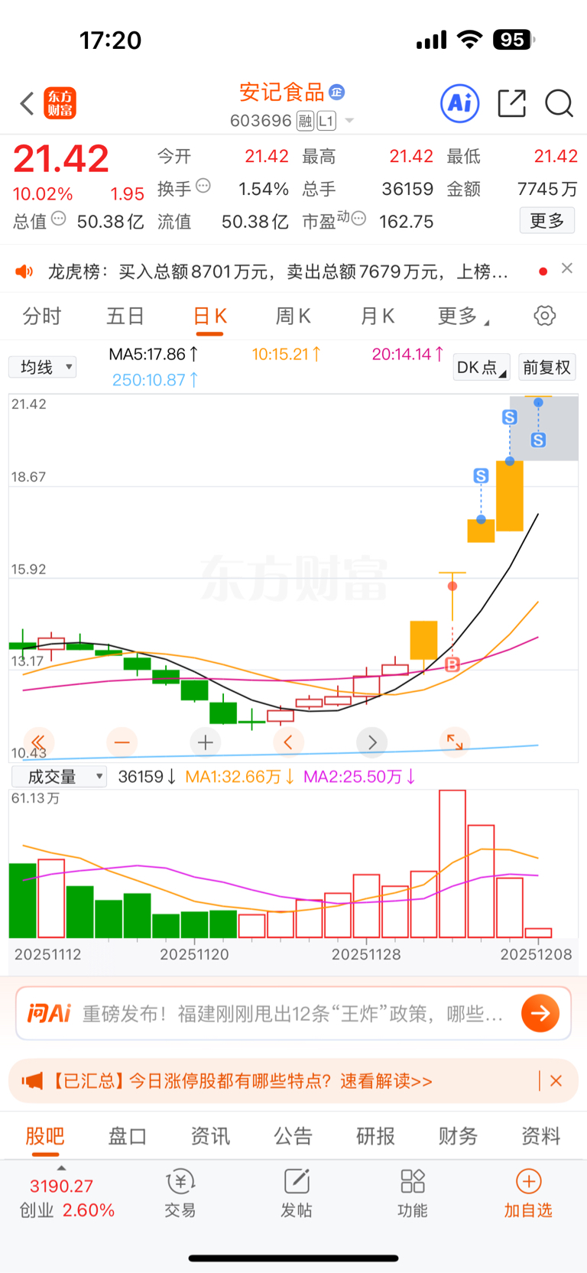587x1273 pixels.
Task: Tap the info bubble beside 市盈动
Action: point(358,219)
